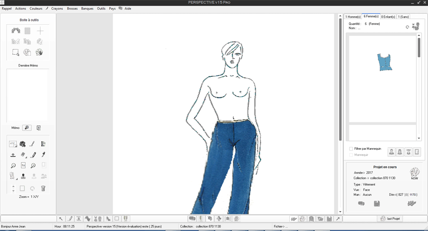Select the blue top garment thumbnail

385,62
